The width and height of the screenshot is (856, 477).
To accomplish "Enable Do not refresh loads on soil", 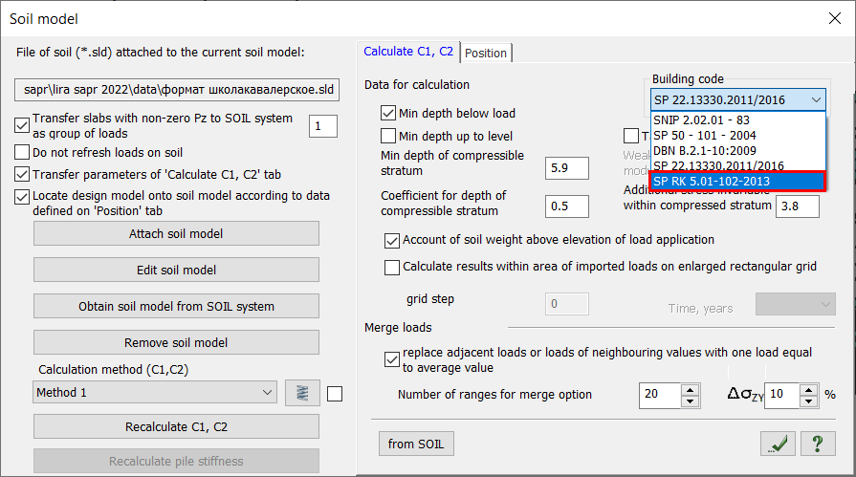I will coord(23,152).
